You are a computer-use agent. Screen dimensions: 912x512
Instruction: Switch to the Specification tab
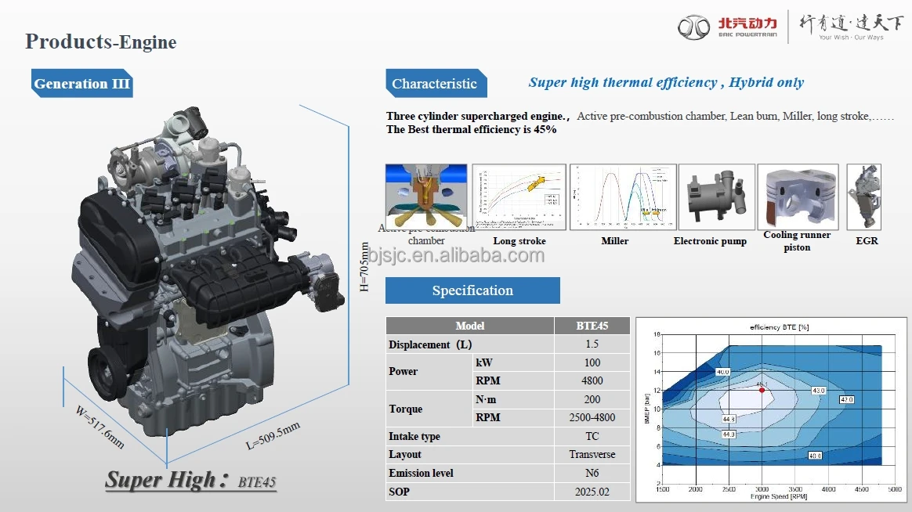472,290
